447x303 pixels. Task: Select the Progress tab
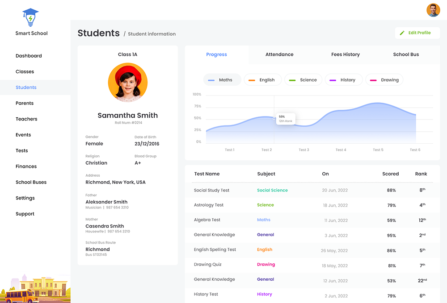pyautogui.click(x=216, y=54)
